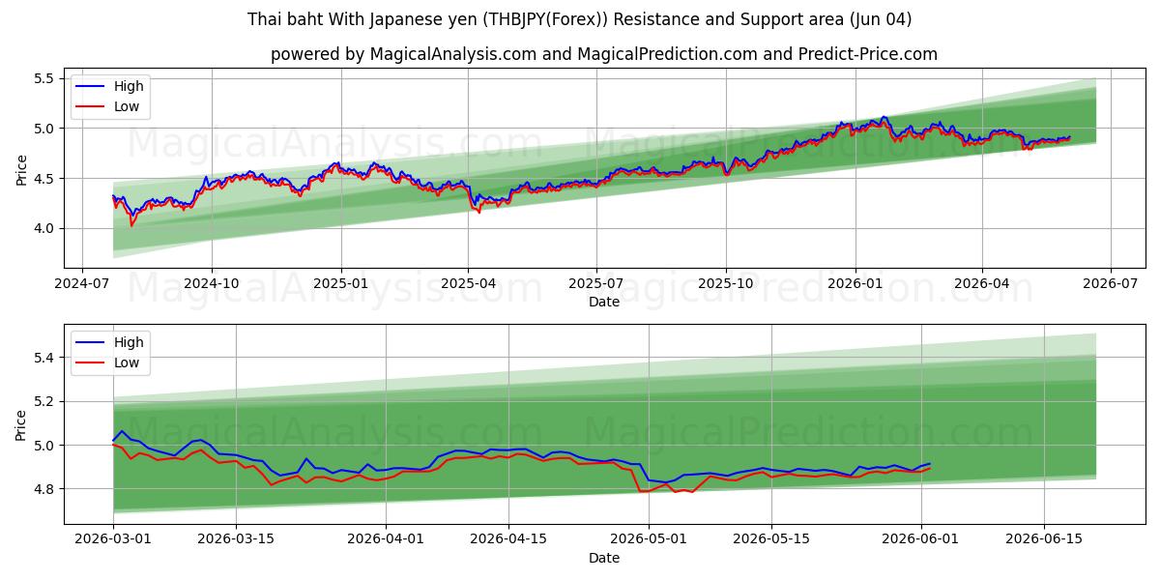This screenshot has height=580, width=1160.
Task: Click bottom chart x-axis label '2026-03-01'
Action: coord(113,540)
